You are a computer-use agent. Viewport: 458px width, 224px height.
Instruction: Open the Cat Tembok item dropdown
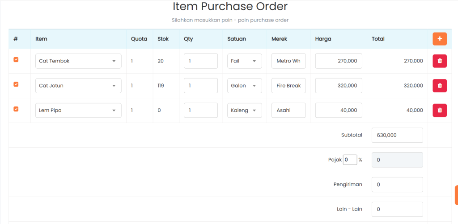tap(78, 61)
